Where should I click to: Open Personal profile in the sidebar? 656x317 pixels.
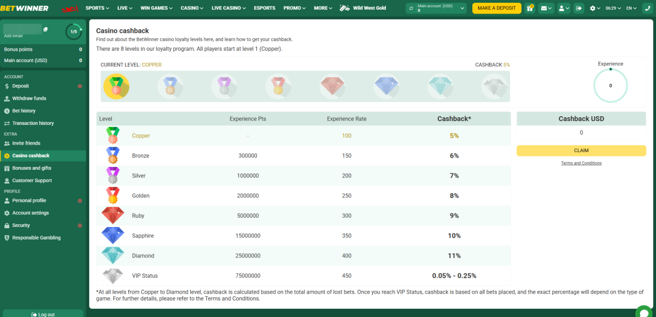43,200
